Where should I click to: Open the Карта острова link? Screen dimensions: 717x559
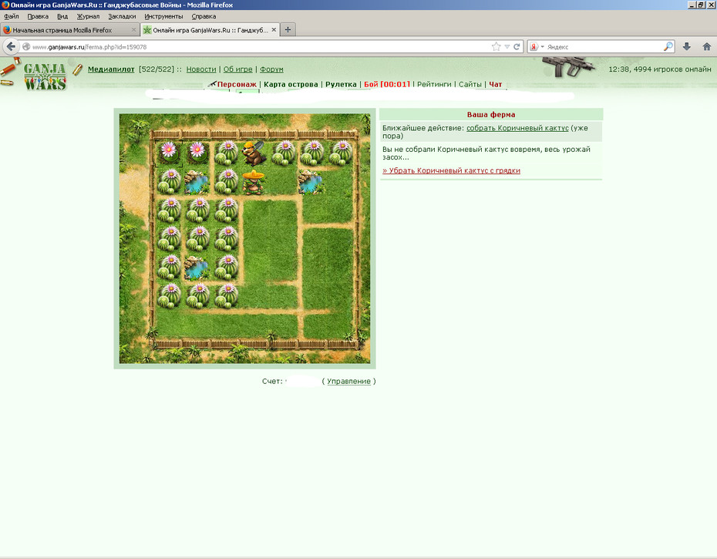(291, 84)
